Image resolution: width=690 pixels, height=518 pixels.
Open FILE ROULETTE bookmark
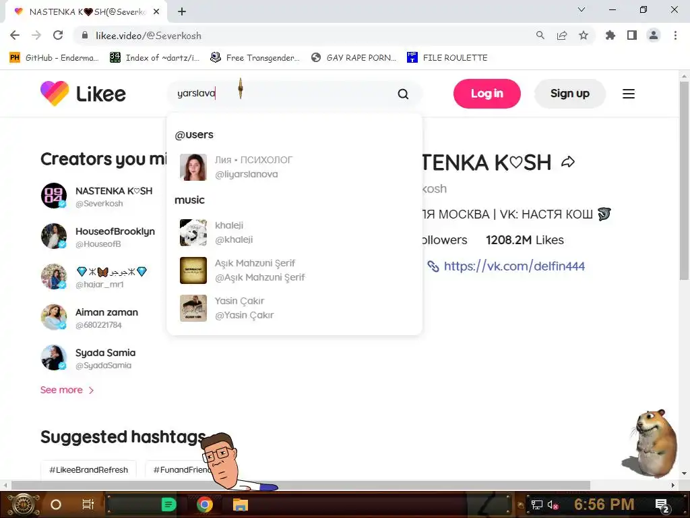pos(447,58)
